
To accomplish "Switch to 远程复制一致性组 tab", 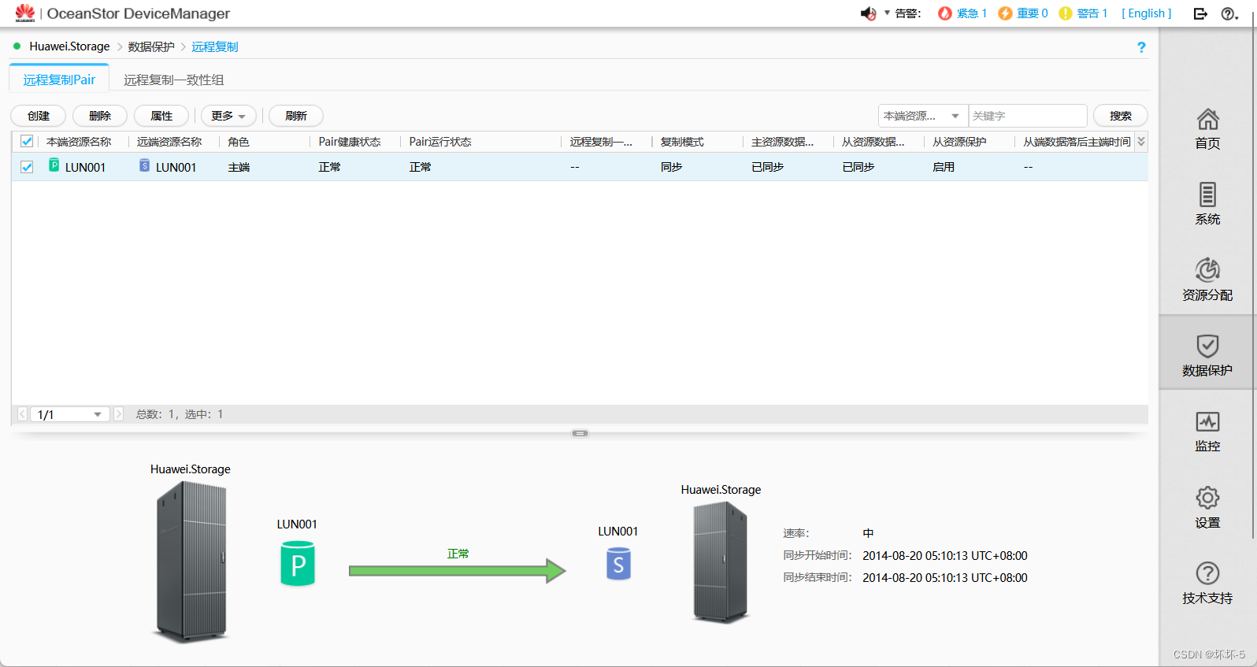I will (x=173, y=80).
